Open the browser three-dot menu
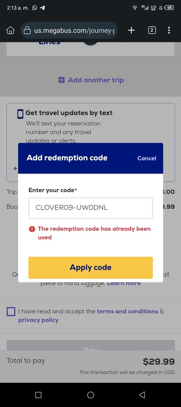 pyautogui.click(x=169, y=30)
